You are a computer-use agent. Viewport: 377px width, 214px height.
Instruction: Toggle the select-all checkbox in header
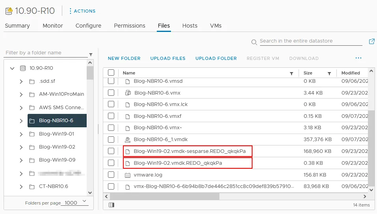111,73
